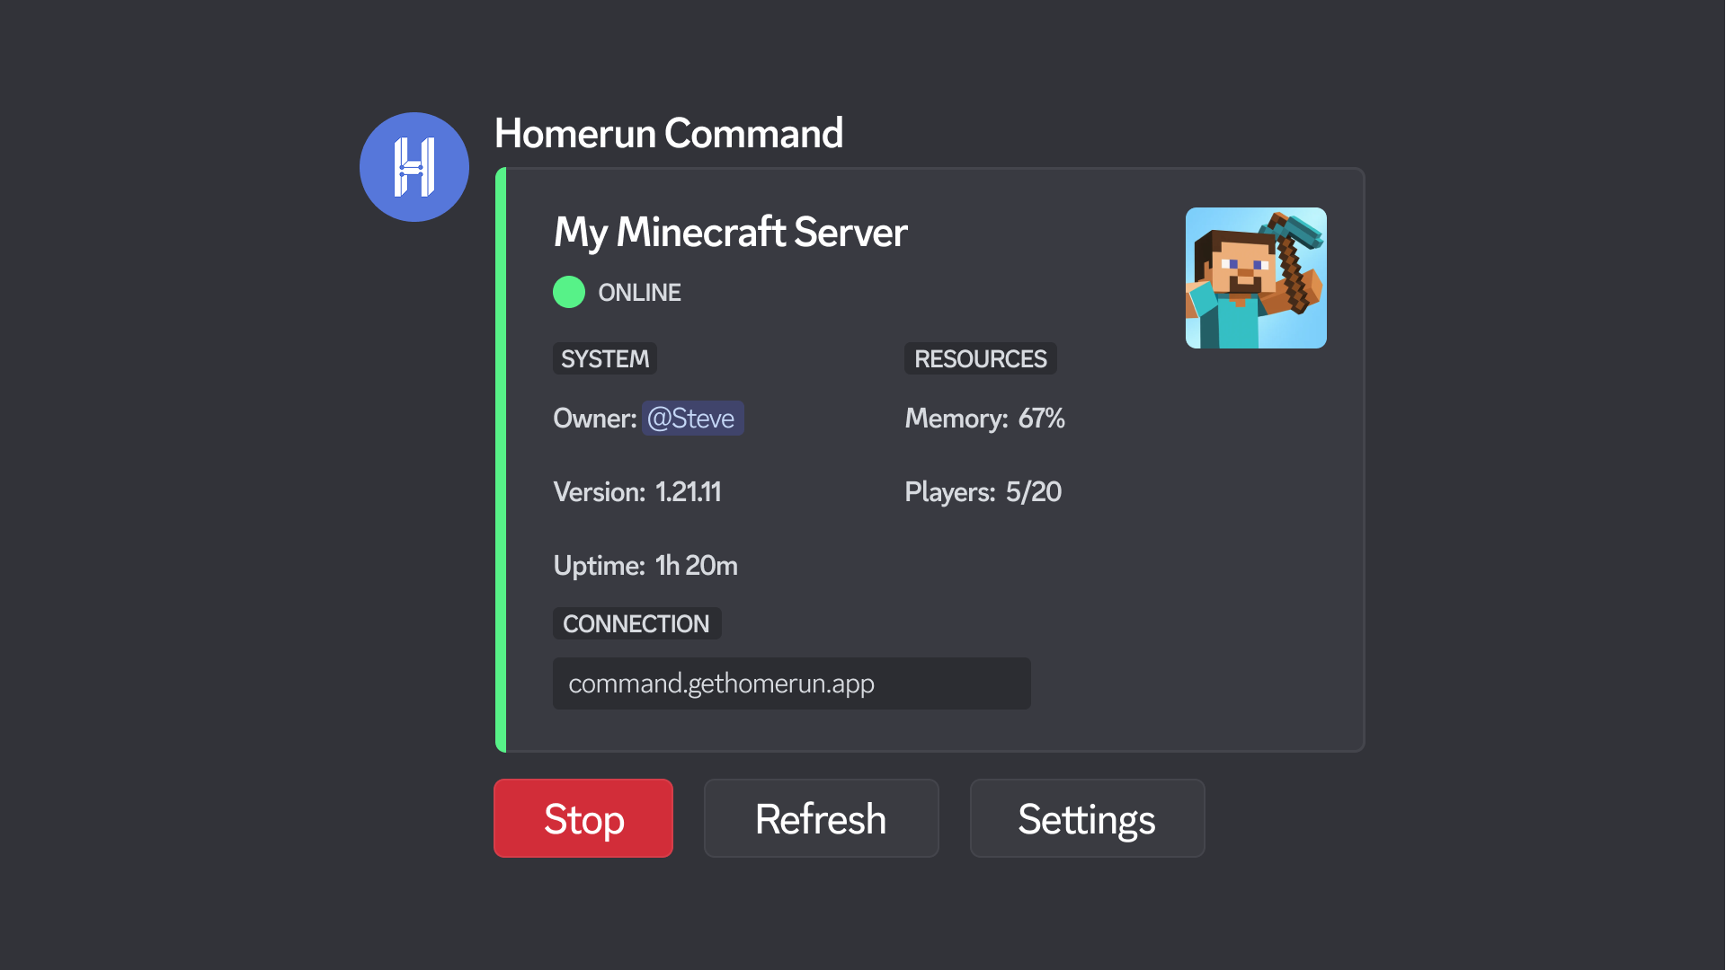The image size is (1726, 970).
Task: Click the Minecraft Steve thumbnail image
Action: [1255, 277]
